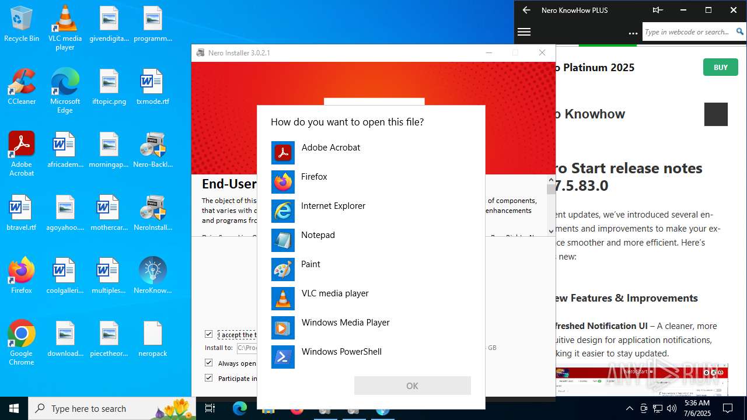The width and height of the screenshot is (747, 420).
Task: Select agoyahoo... image file on desktop
Action: 65,213
